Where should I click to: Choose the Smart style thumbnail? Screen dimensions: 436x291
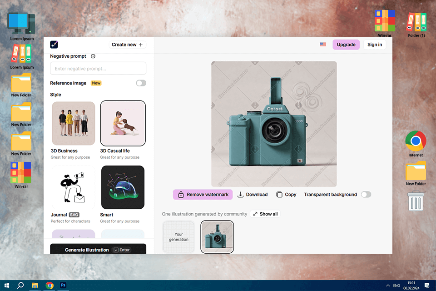[x=123, y=187]
